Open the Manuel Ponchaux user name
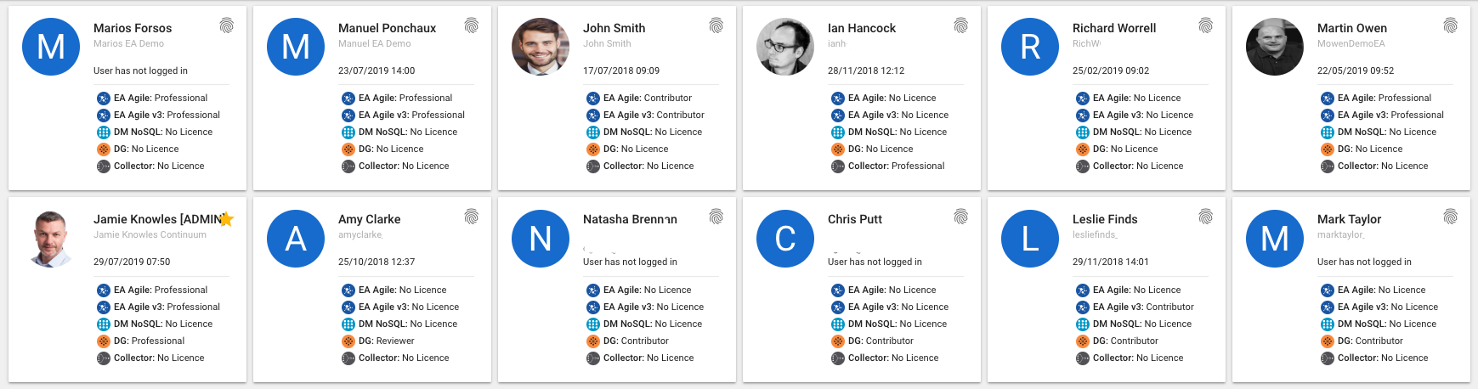This screenshot has width=1478, height=389. click(x=387, y=28)
